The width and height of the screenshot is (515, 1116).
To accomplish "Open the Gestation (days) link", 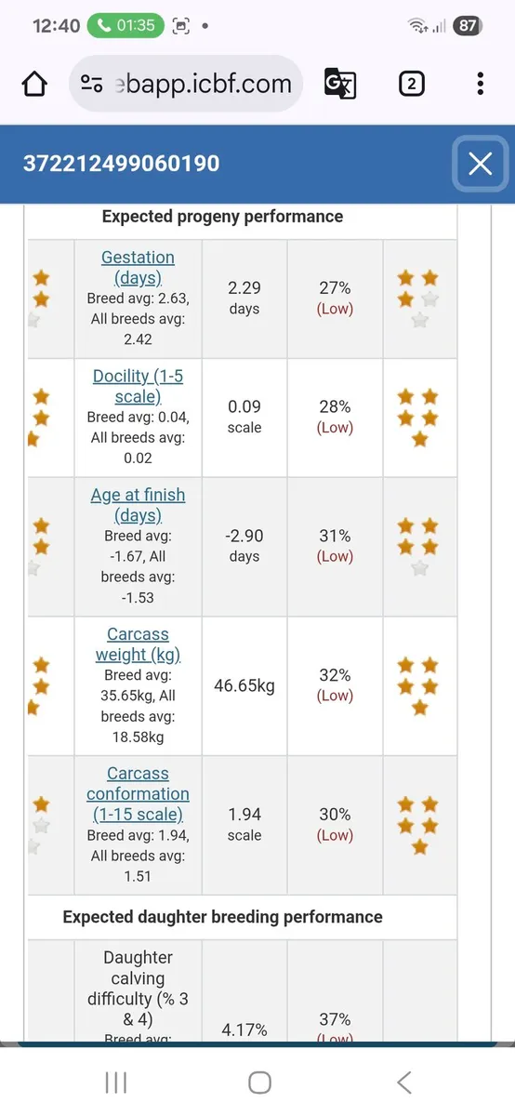I will (138, 268).
